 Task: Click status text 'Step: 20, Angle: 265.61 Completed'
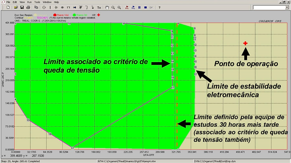click(20, 161)
